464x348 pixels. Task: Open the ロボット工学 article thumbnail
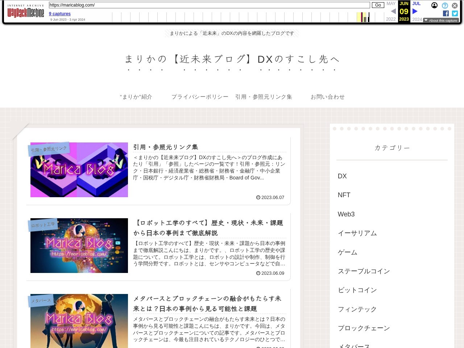pyautogui.click(x=79, y=245)
